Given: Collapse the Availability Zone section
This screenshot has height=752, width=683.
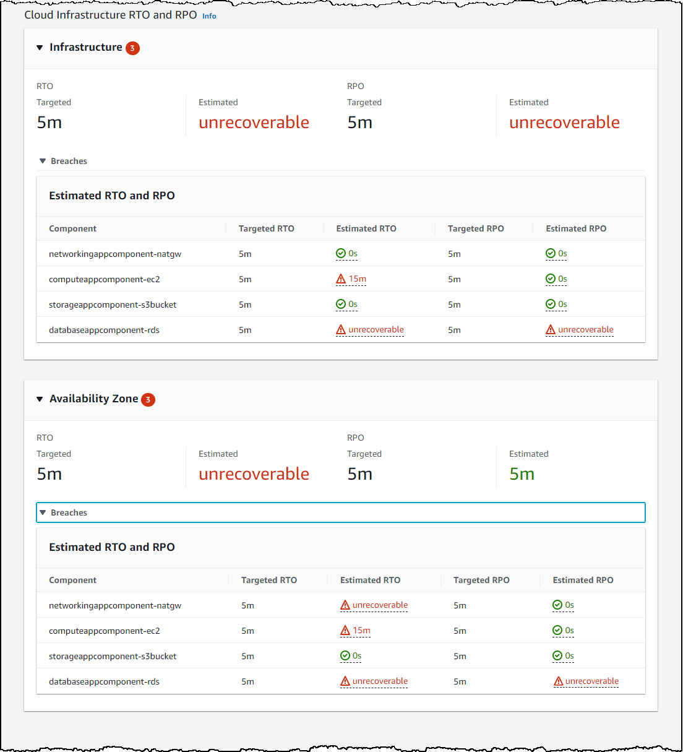Looking at the screenshot, I should tap(40, 399).
